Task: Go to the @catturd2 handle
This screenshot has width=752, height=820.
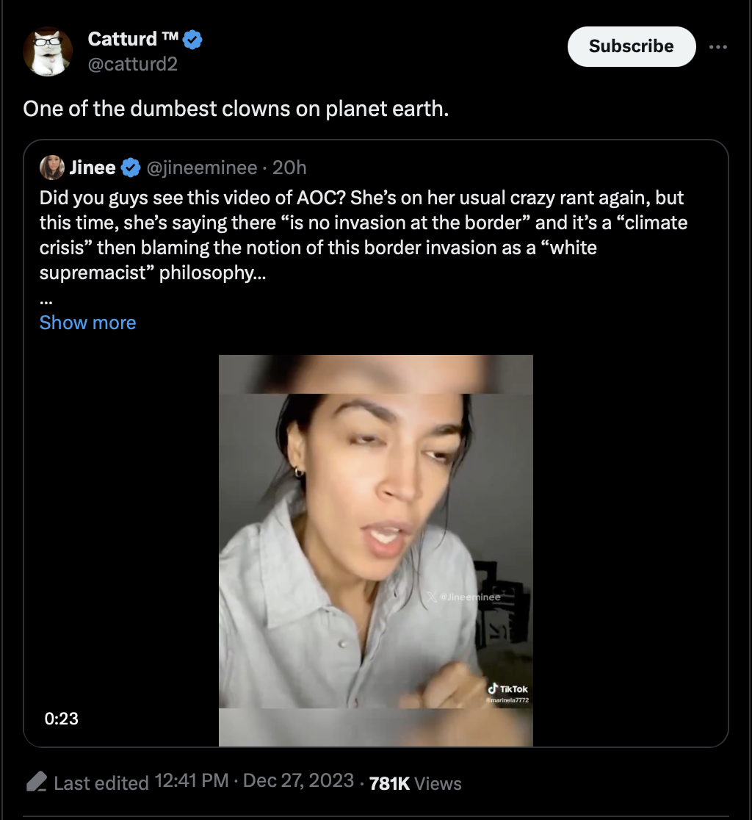Action: 133,65
